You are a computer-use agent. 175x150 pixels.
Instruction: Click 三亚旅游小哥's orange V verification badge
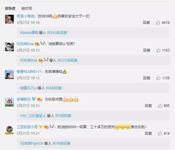tap(41, 127)
